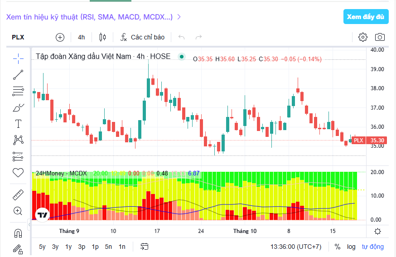Click the chevron after technical signals link
The image size is (396, 257).
179,17
